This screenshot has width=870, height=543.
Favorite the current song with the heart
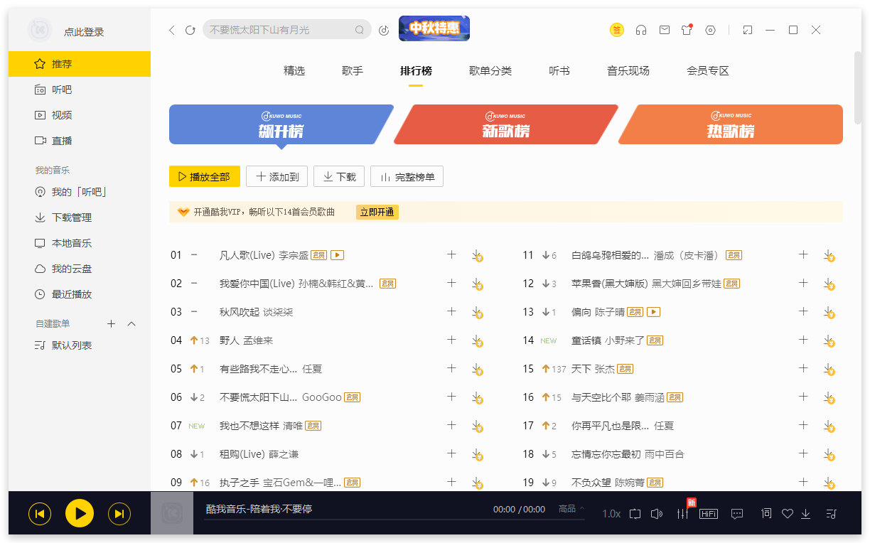coord(787,513)
